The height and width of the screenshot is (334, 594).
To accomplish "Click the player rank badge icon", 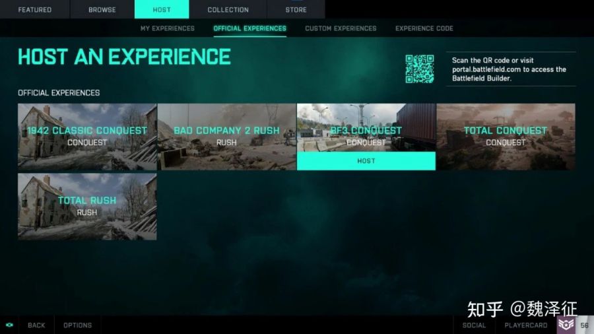I will (x=566, y=325).
